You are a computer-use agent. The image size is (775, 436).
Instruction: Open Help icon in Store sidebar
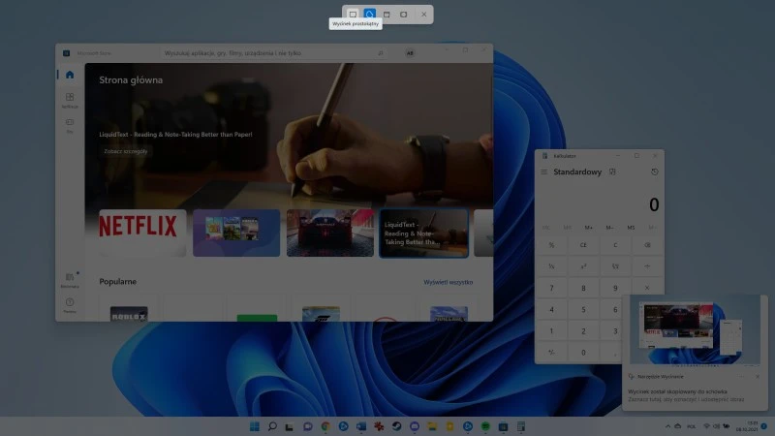70,305
